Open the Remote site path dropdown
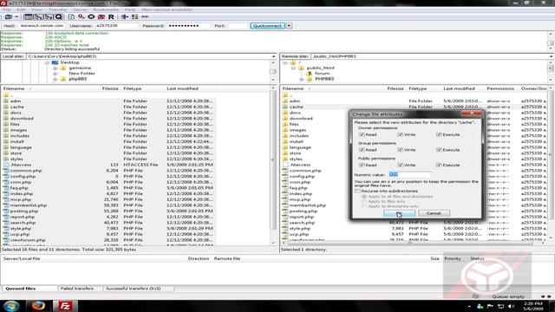This screenshot has height=312, width=555. (552, 56)
